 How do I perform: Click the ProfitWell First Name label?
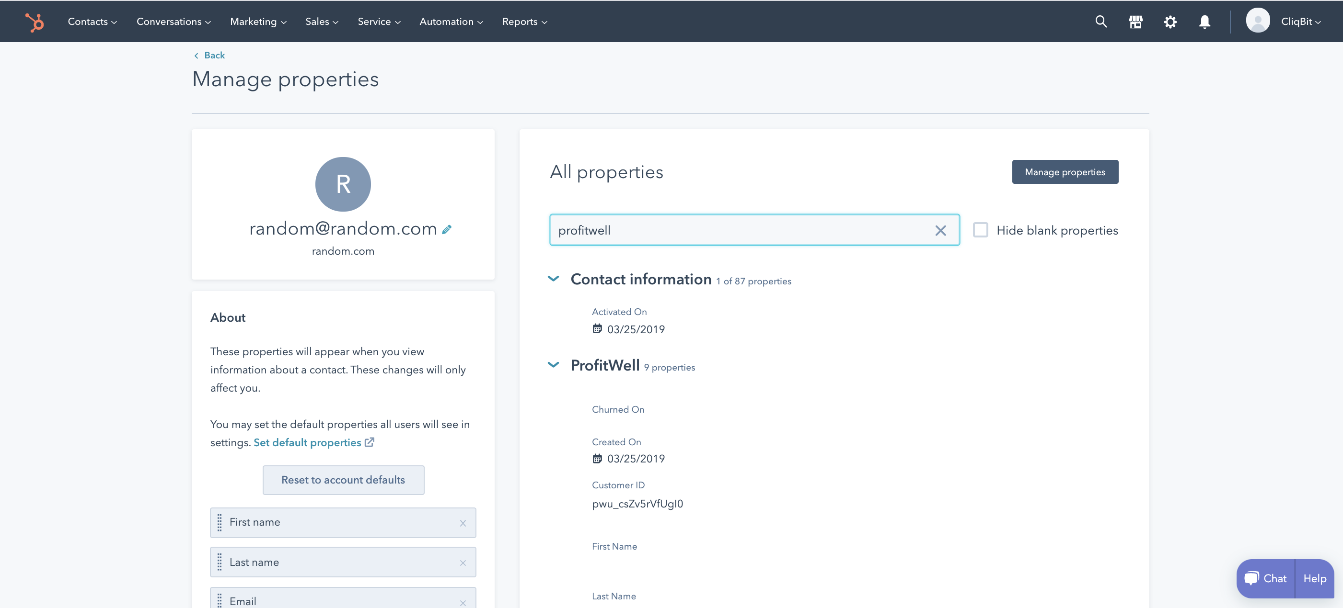coord(614,547)
